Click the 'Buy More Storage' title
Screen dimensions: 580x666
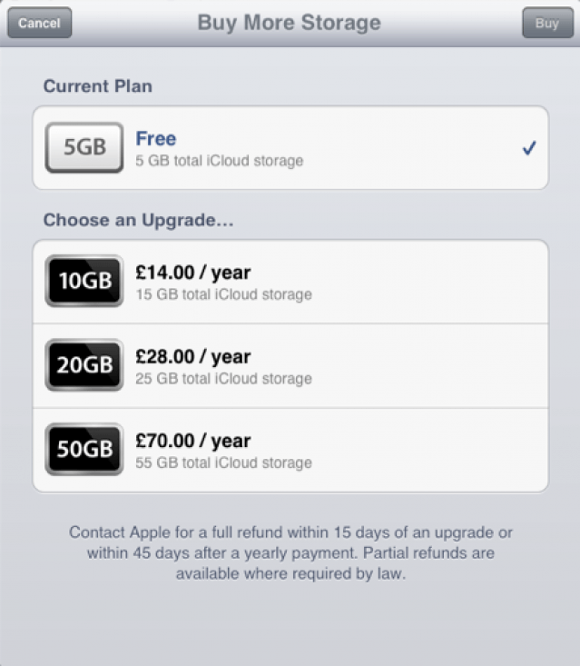(289, 23)
